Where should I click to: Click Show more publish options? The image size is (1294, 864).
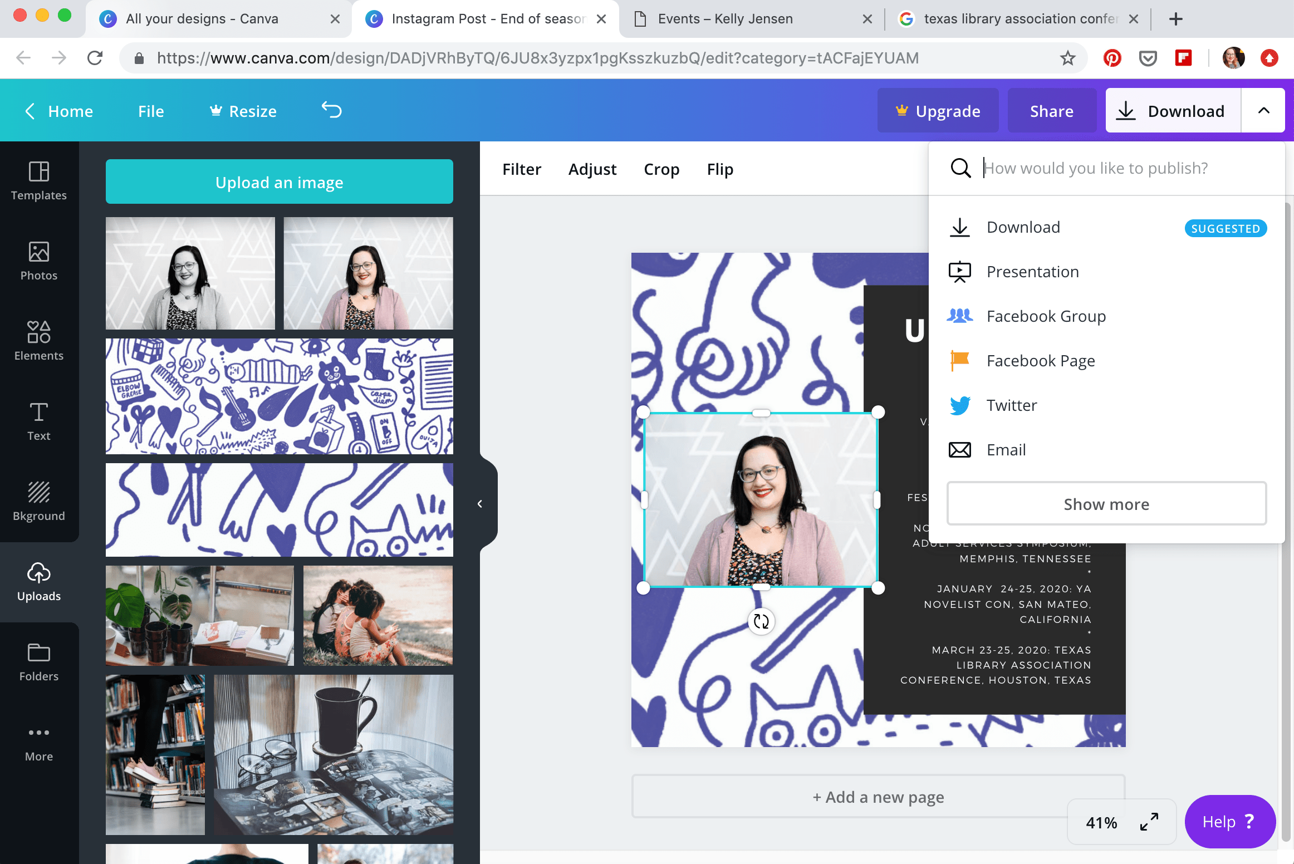point(1106,504)
